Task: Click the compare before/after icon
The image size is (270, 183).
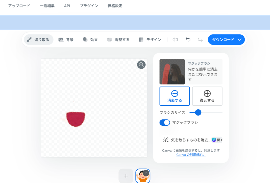Action: coord(175,40)
